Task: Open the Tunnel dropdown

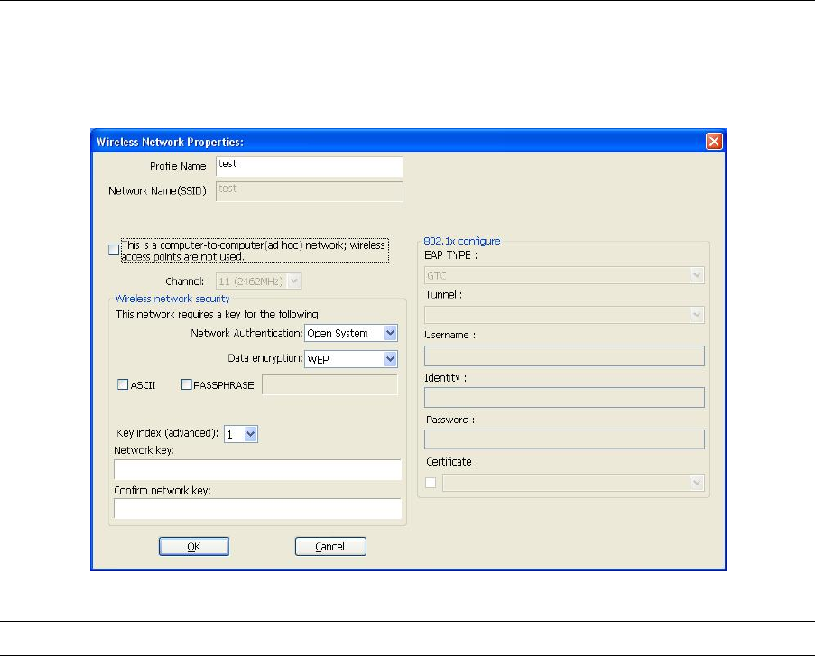Action: pyautogui.click(x=564, y=315)
